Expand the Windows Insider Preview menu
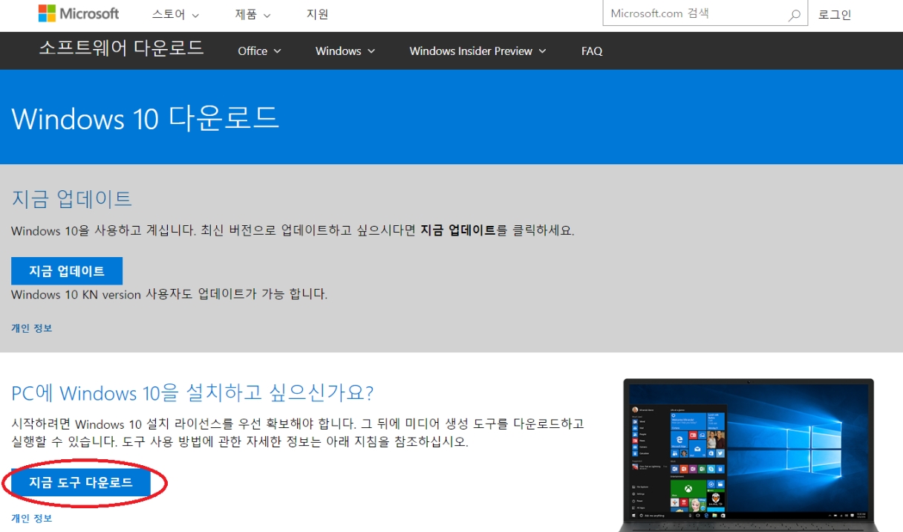The width and height of the screenshot is (903, 532). 477,51
